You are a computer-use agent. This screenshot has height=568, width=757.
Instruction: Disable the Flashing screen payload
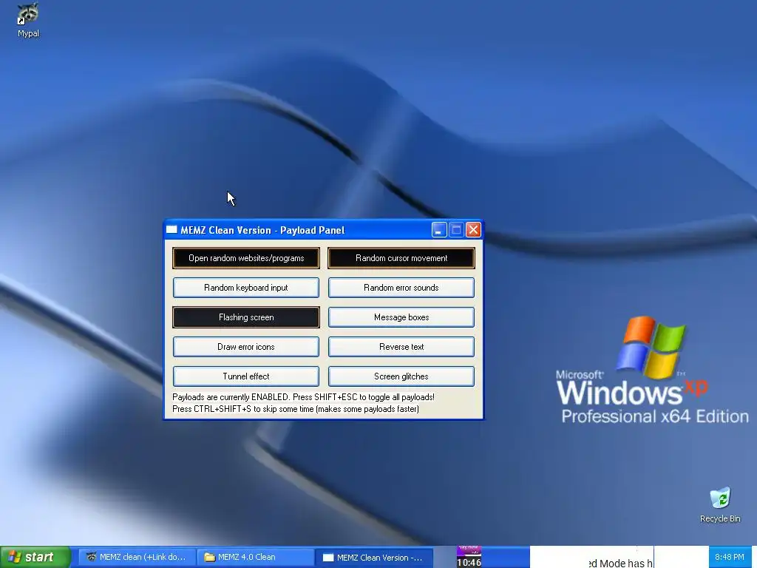245,317
